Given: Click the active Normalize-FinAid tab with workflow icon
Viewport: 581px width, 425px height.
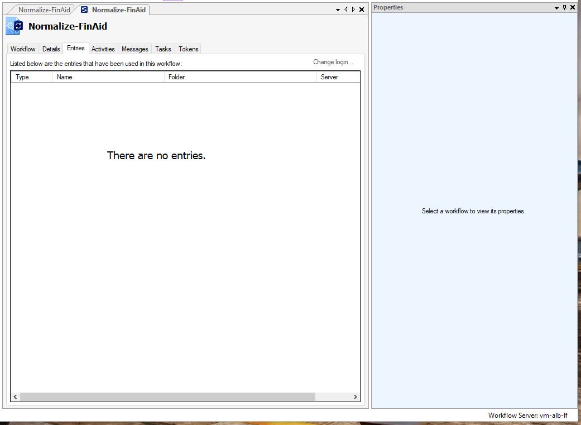Looking at the screenshot, I should coord(113,9).
